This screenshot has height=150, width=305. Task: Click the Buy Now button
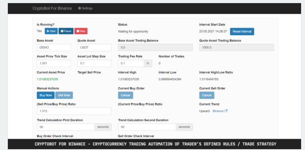tap(46, 95)
